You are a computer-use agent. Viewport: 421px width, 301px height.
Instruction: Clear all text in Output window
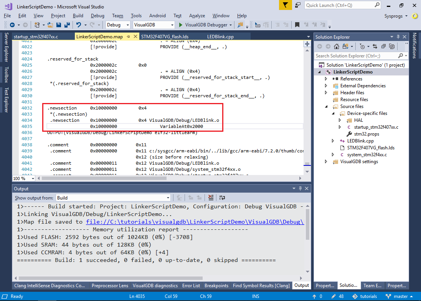click(211, 198)
